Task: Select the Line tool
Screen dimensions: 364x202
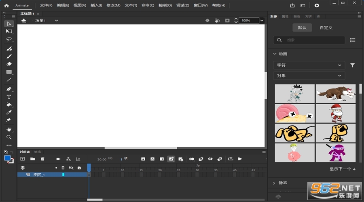Action: click(x=9, y=80)
